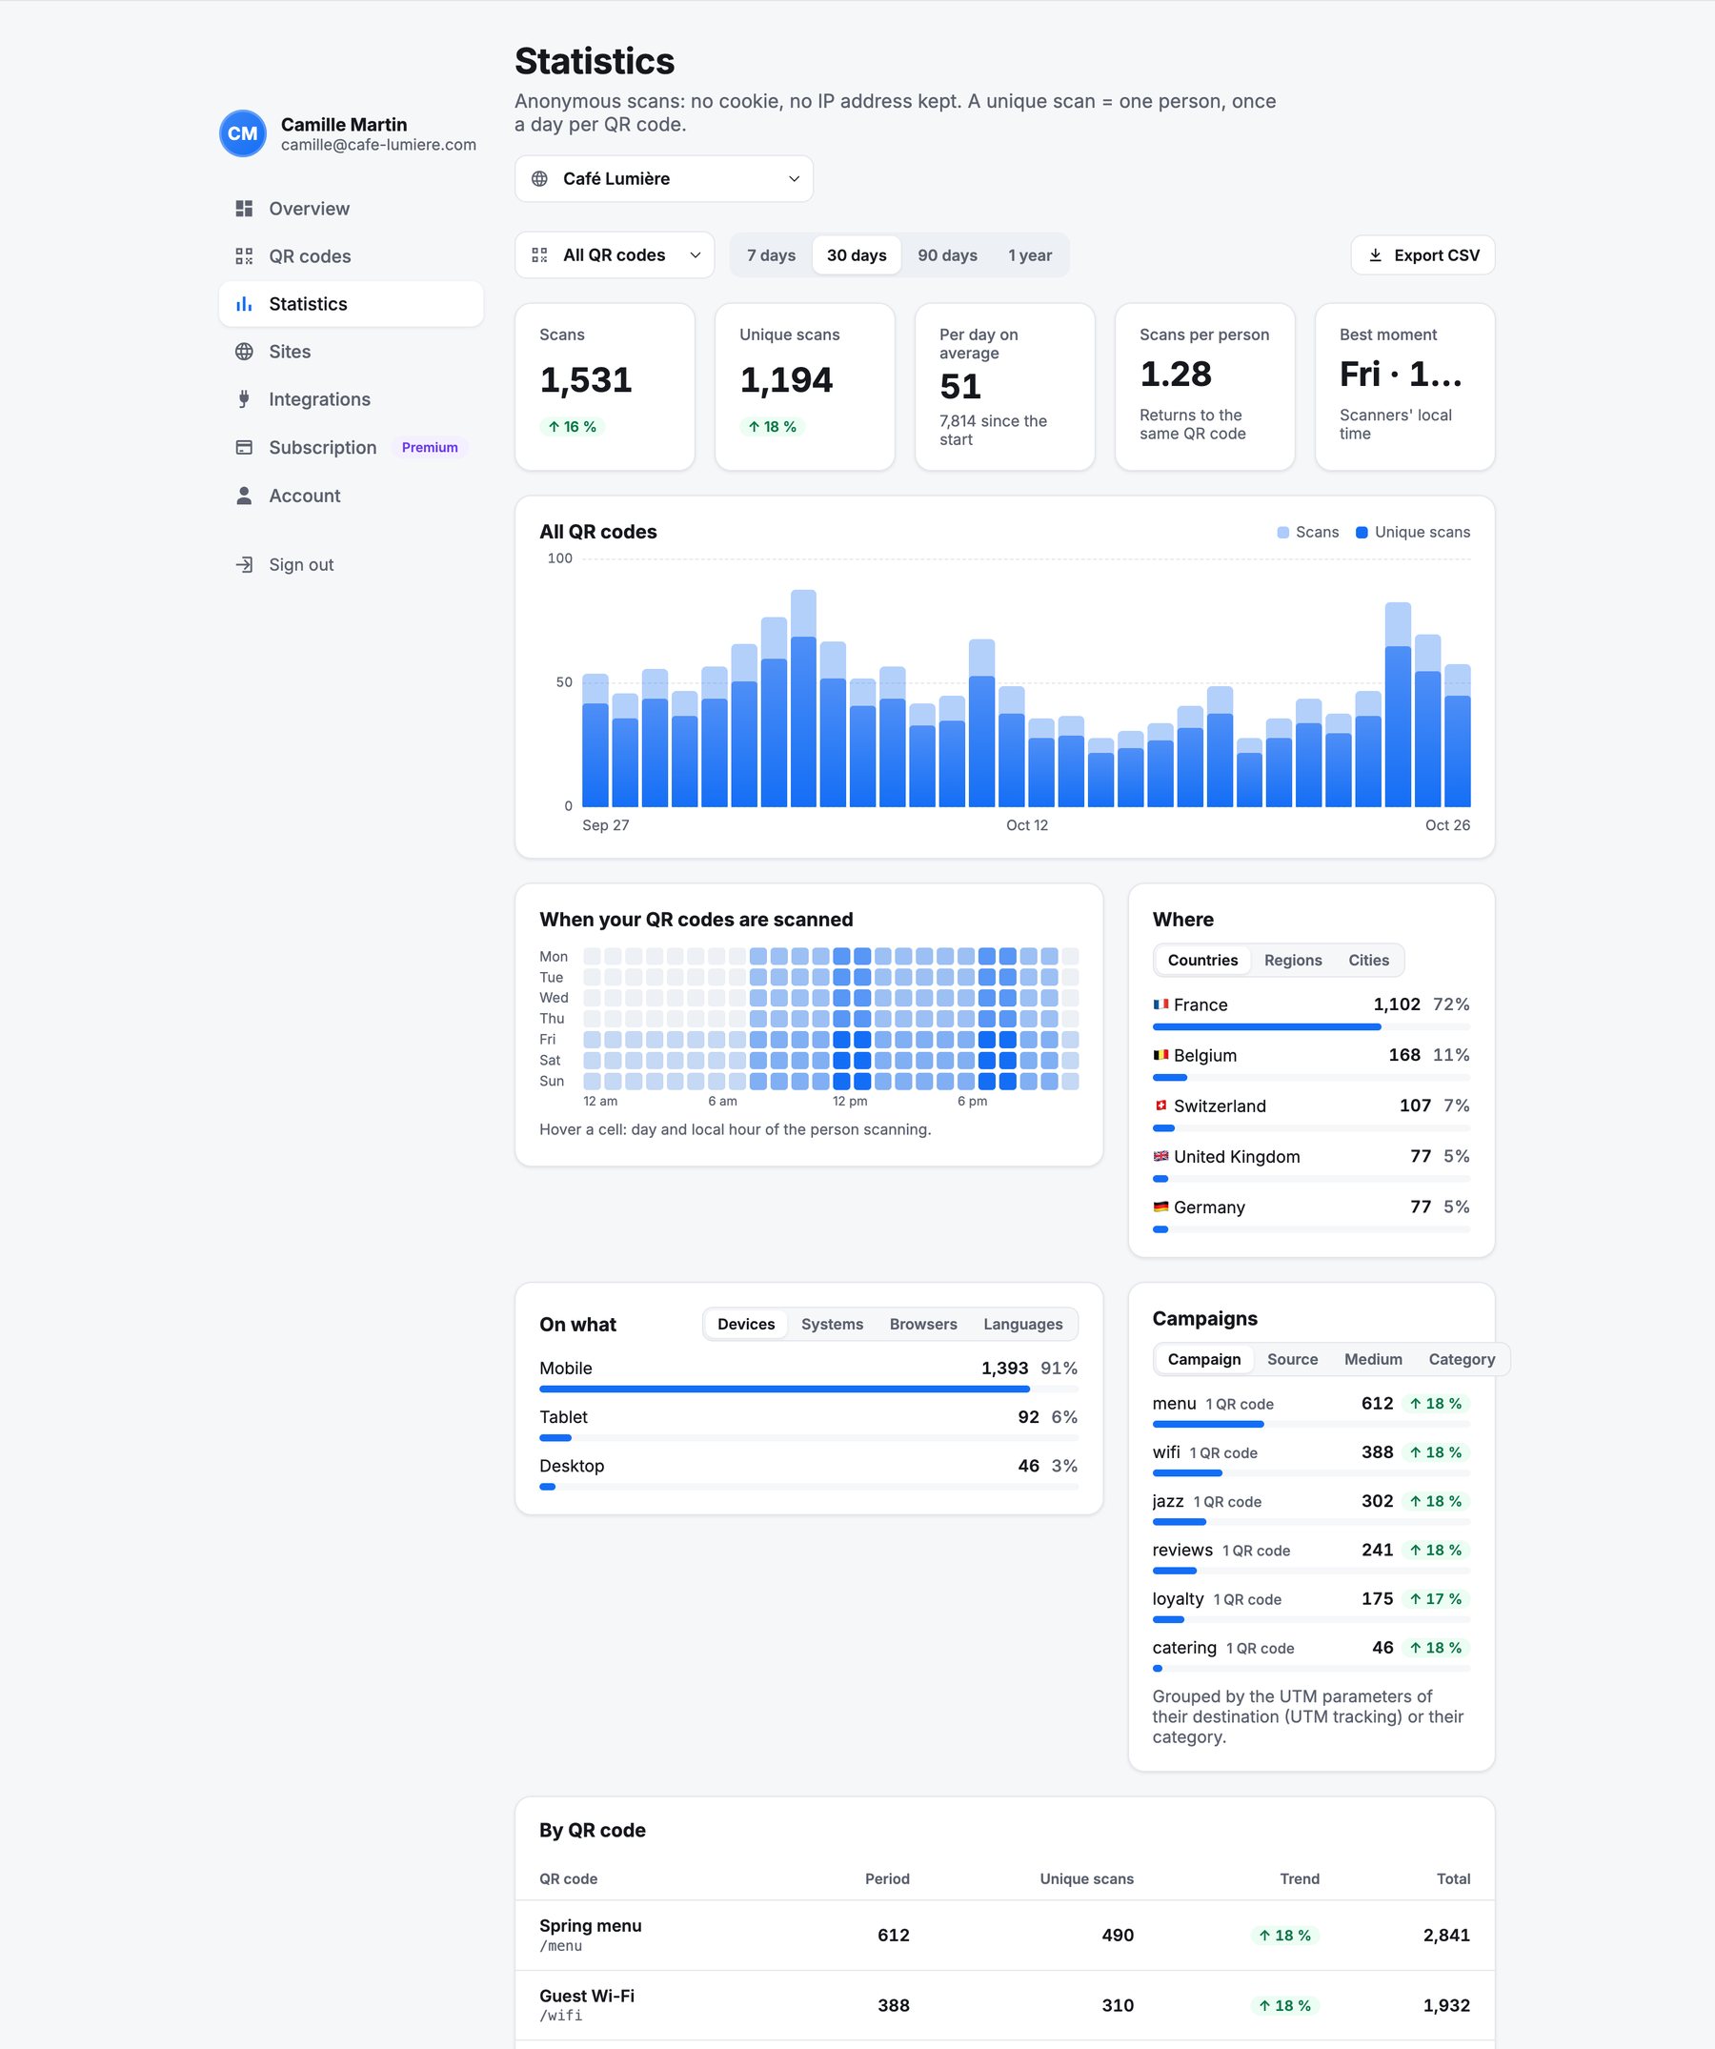
Task: Open Integrations via the plug icon
Action: click(244, 399)
